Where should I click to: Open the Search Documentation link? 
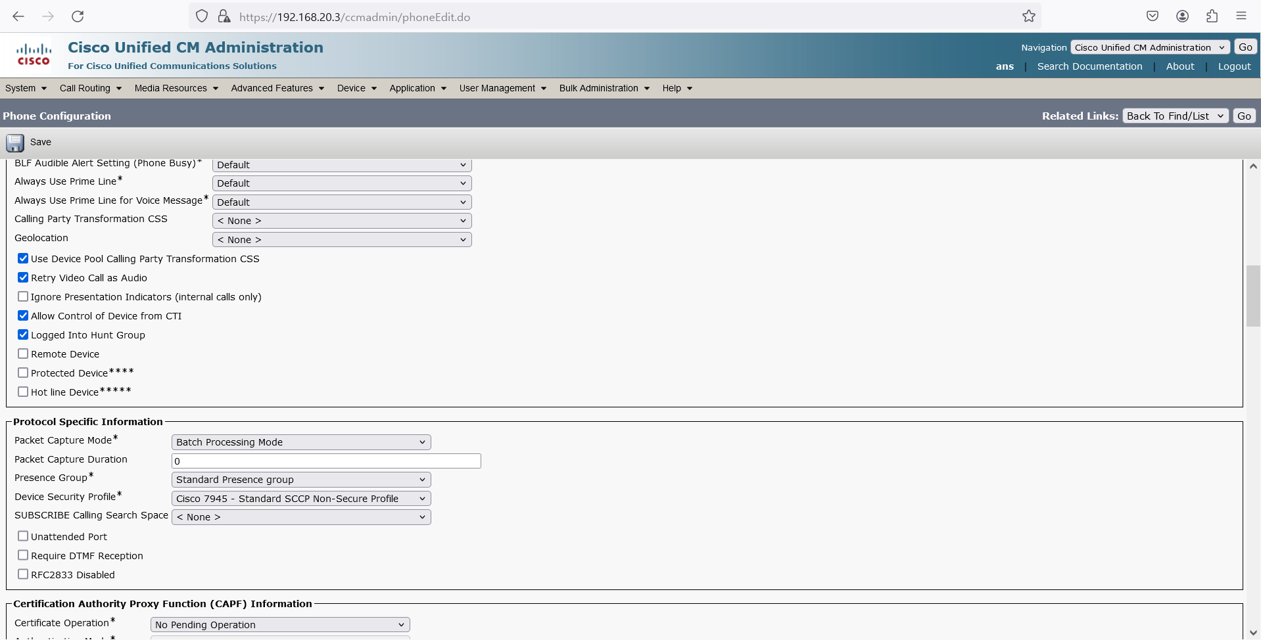point(1089,66)
